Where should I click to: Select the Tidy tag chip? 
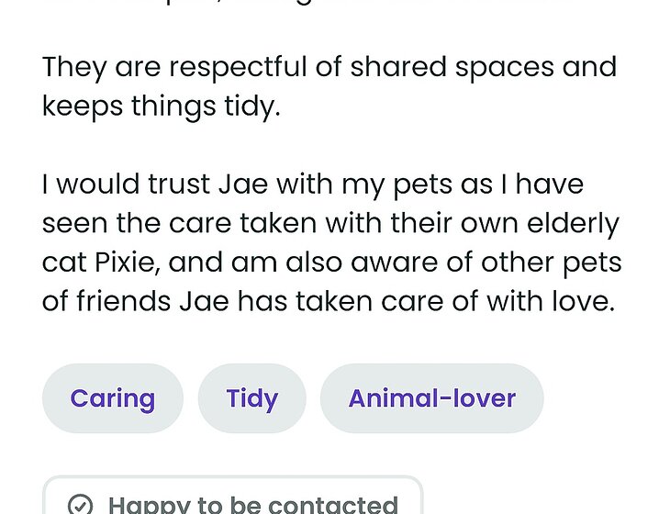(x=251, y=398)
